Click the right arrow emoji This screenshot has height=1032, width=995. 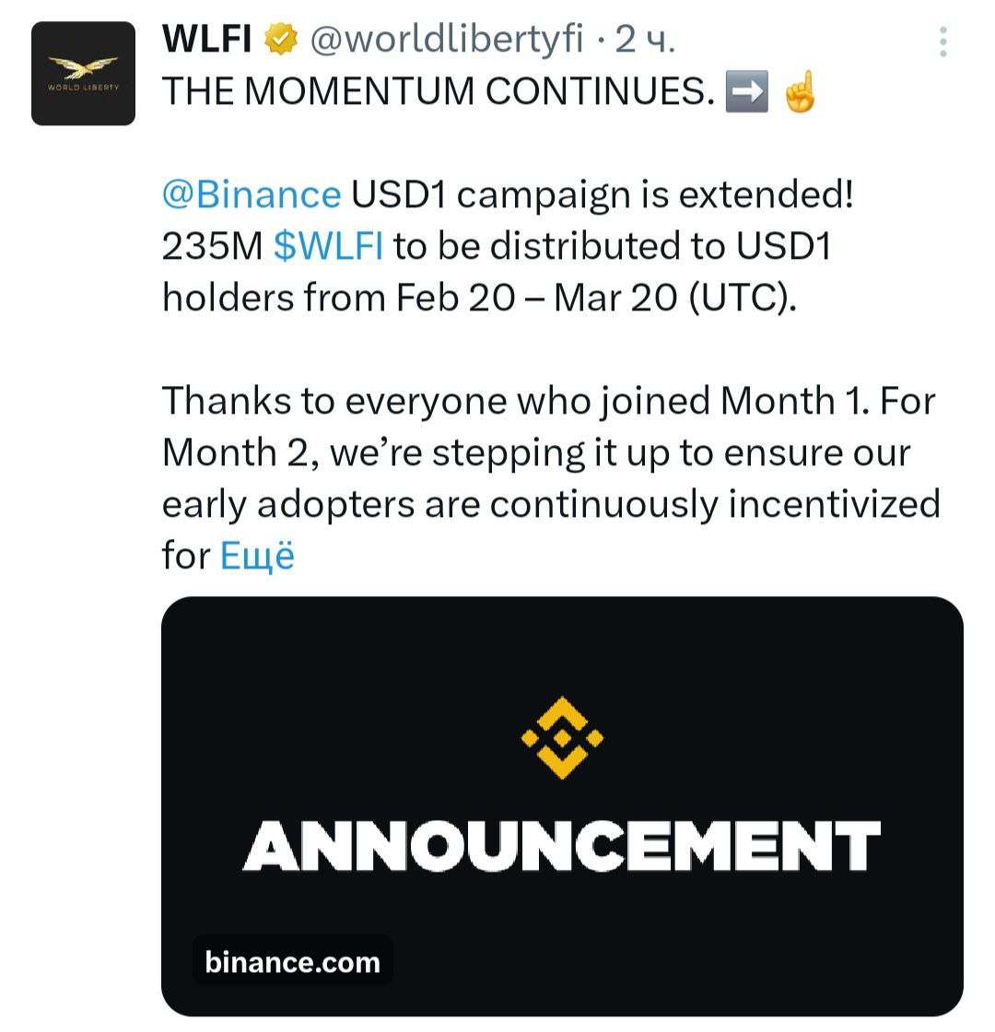746,92
